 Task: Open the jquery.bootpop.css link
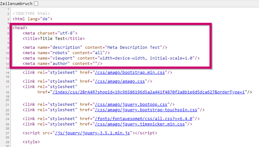point(131,105)
